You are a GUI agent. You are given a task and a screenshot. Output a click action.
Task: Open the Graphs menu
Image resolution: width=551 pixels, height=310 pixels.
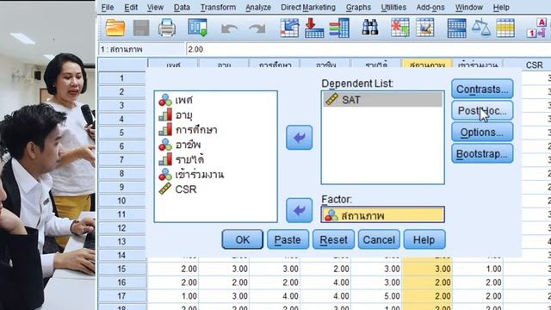pyautogui.click(x=358, y=7)
